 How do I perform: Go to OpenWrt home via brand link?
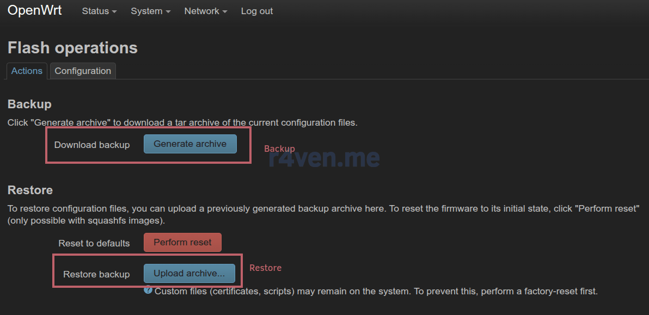(x=34, y=10)
